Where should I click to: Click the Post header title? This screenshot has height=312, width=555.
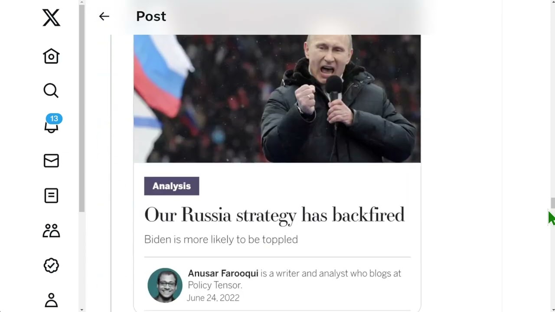pyautogui.click(x=151, y=16)
